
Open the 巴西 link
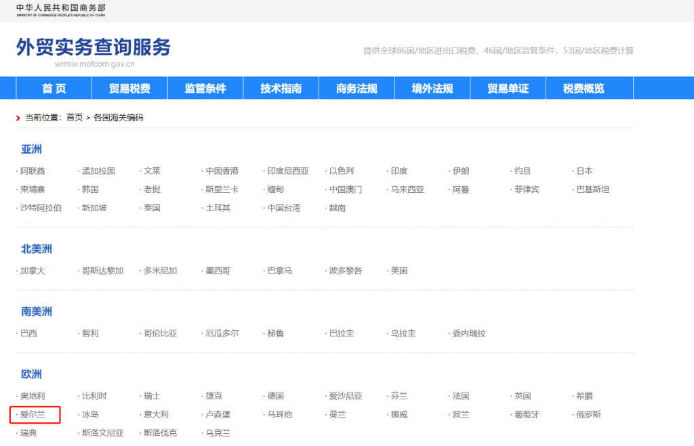coord(28,334)
